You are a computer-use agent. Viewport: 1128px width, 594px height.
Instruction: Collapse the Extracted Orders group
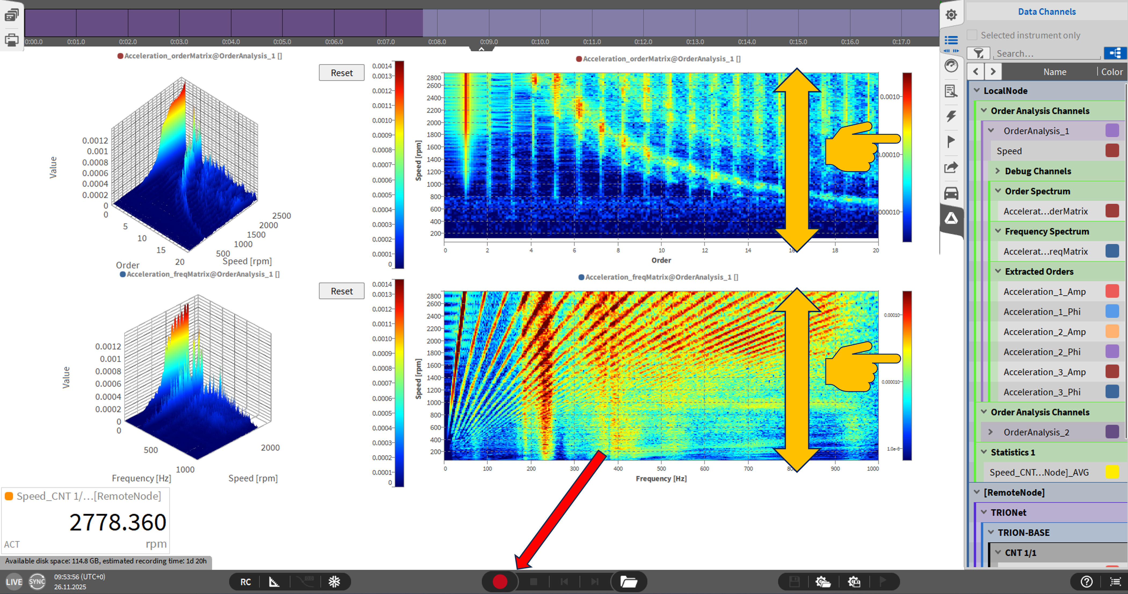pyautogui.click(x=998, y=272)
